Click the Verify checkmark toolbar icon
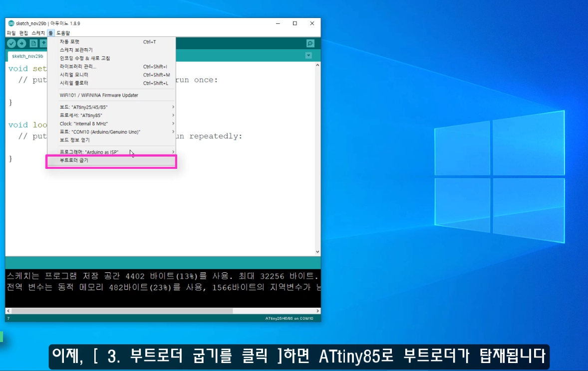 (x=11, y=43)
